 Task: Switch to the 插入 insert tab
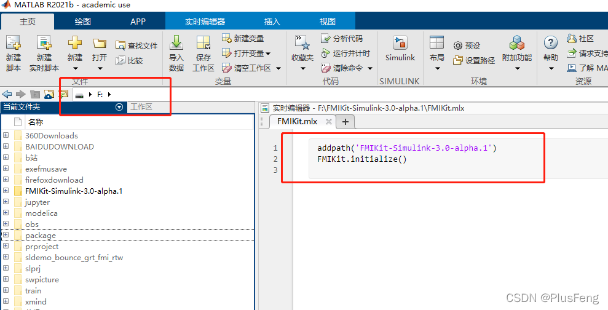point(272,22)
